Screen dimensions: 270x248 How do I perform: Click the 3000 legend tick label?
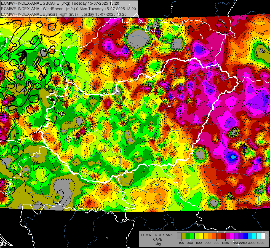(252, 243)
